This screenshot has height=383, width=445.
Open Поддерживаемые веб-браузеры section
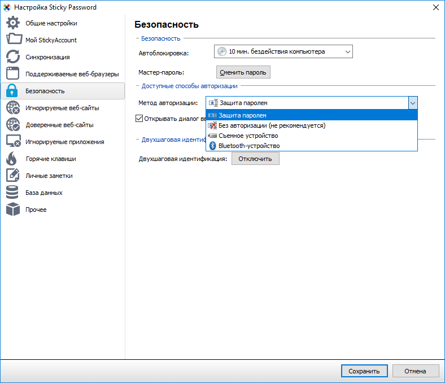(x=63, y=74)
